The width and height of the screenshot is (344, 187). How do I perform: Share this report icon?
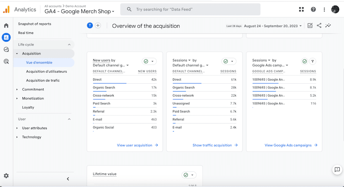pyautogui.click(x=319, y=26)
